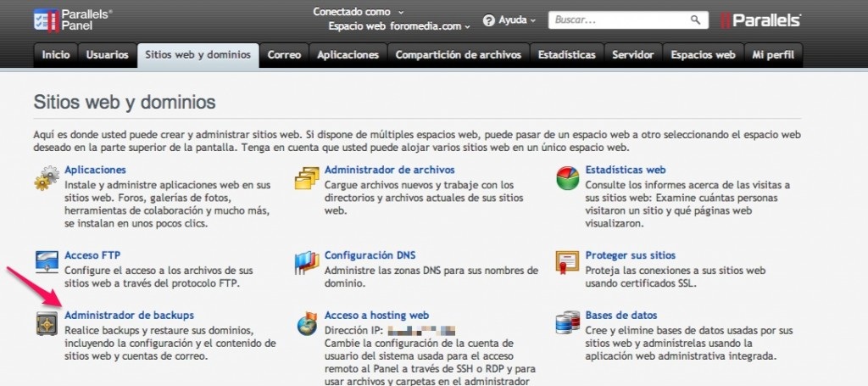Click the Proteger sus sitios certificate icon

566,262
